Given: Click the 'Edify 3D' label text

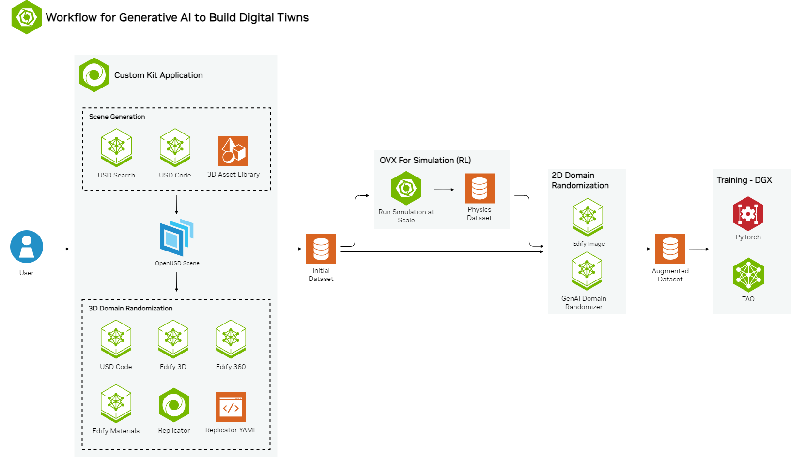Looking at the screenshot, I should pos(173,367).
